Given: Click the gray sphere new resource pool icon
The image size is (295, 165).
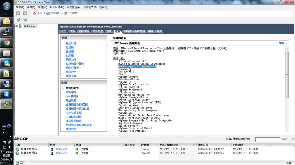Looking at the screenshot, I should point(25,20).
